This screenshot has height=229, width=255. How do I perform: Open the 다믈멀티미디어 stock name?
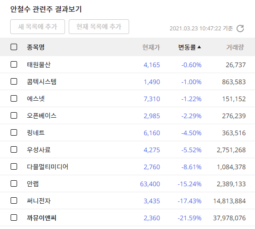[47, 167]
